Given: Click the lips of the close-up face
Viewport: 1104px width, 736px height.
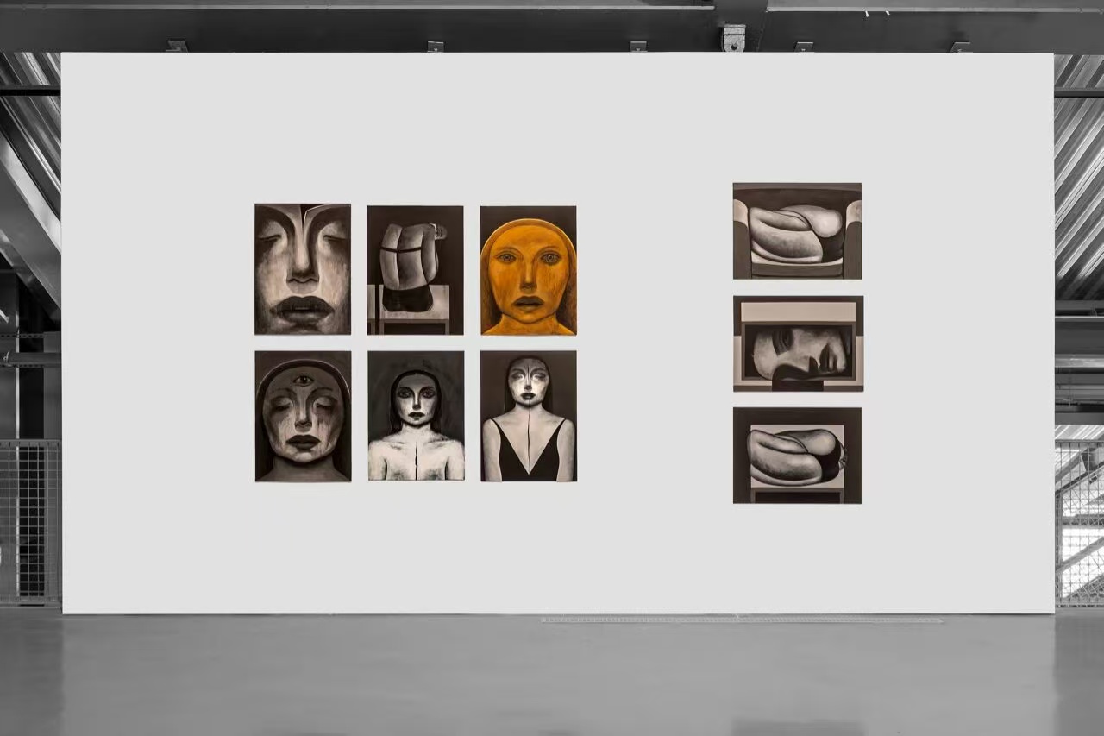Looking at the screenshot, I should tap(303, 308).
